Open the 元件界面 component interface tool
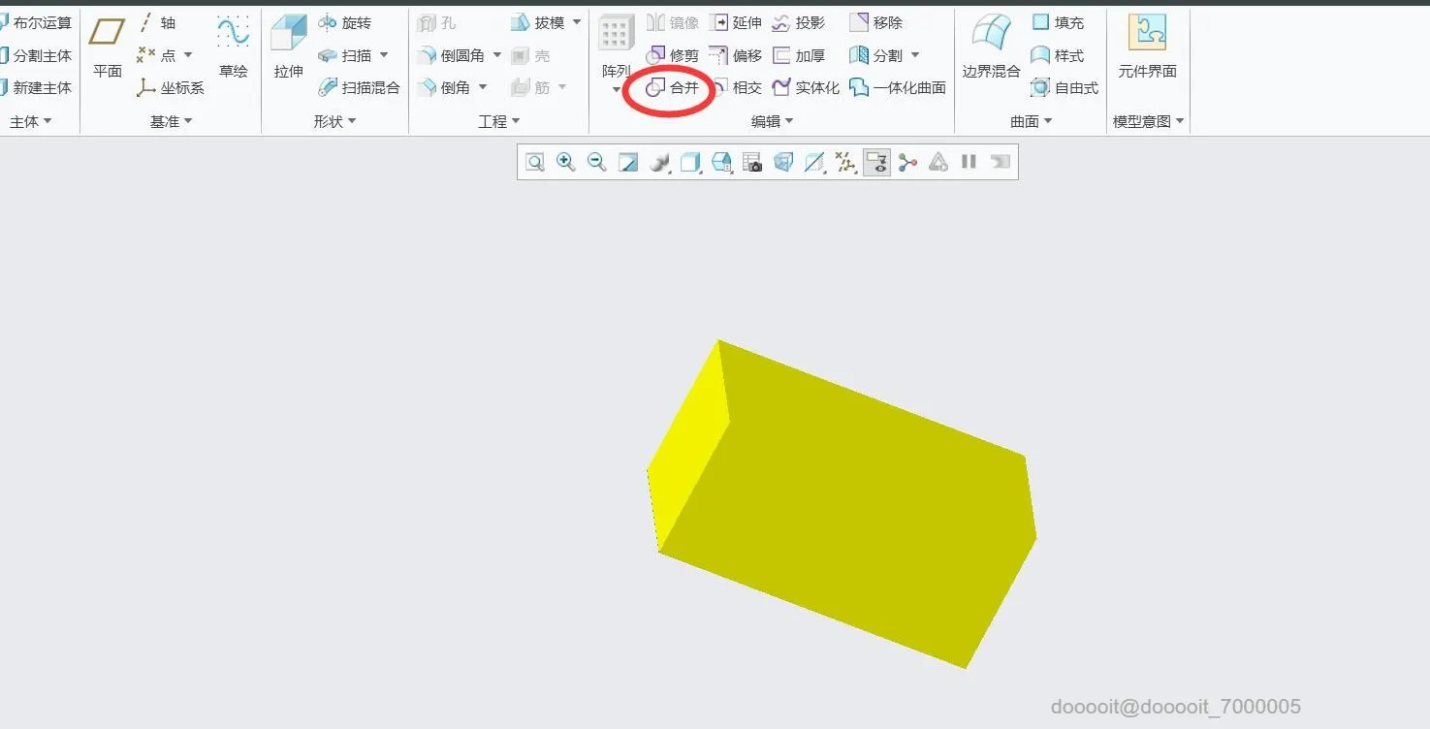This screenshot has width=1430, height=729. 1147,46
